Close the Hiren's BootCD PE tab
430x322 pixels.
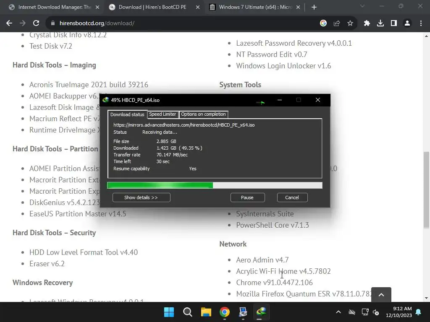click(198, 7)
